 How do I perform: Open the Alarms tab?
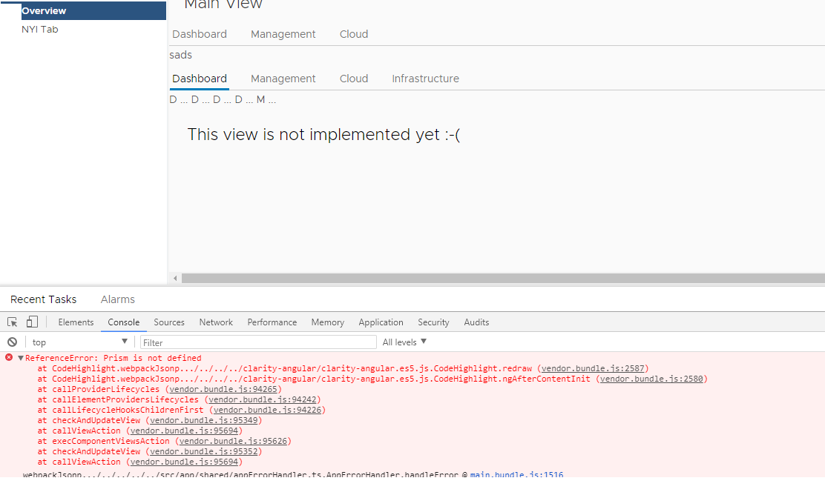(117, 299)
